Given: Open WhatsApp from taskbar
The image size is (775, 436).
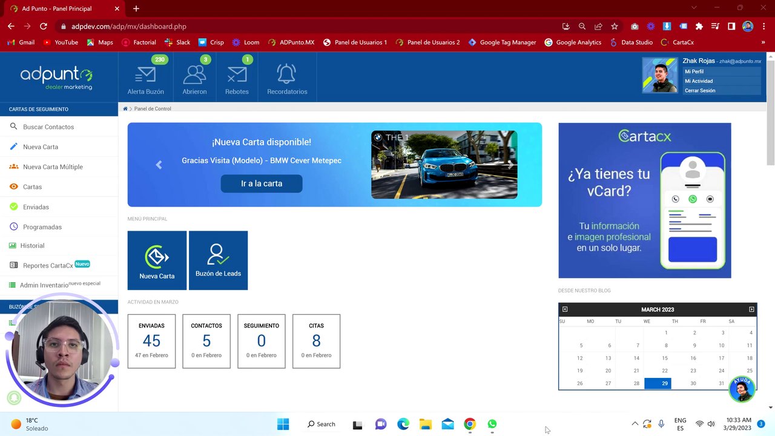Looking at the screenshot, I should pos(492,424).
